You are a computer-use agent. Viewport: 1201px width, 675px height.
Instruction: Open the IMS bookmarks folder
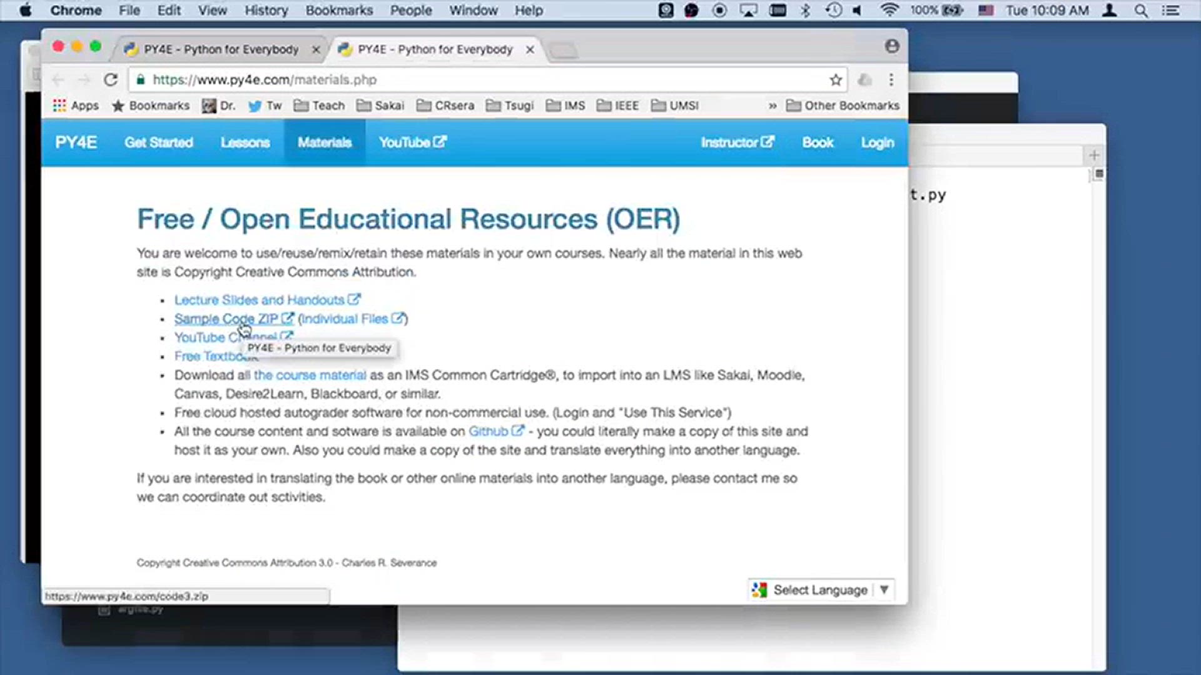pos(565,106)
